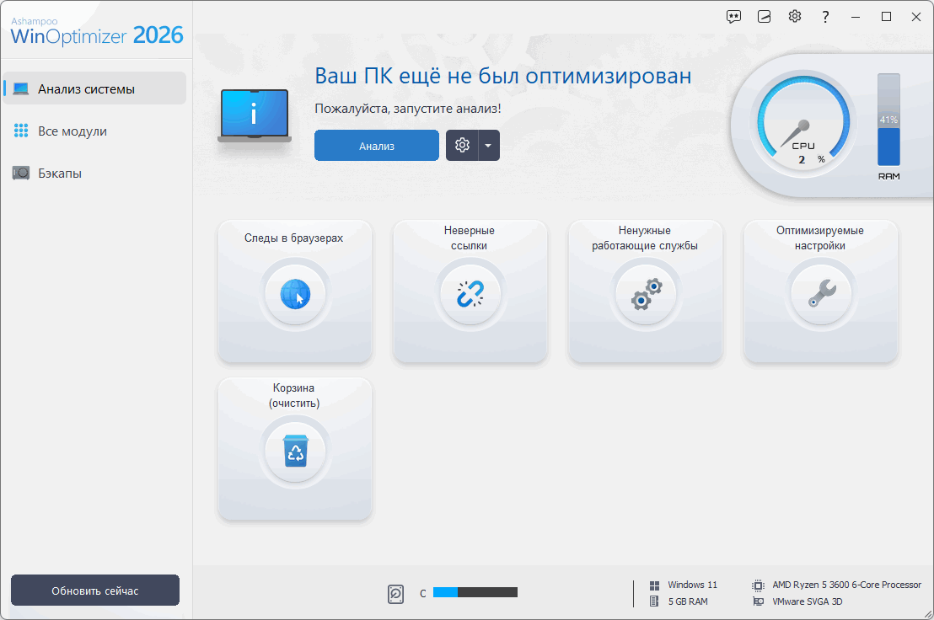Select the unnecessary services gears icon
Image resolution: width=934 pixels, height=620 pixels.
pos(646,294)
